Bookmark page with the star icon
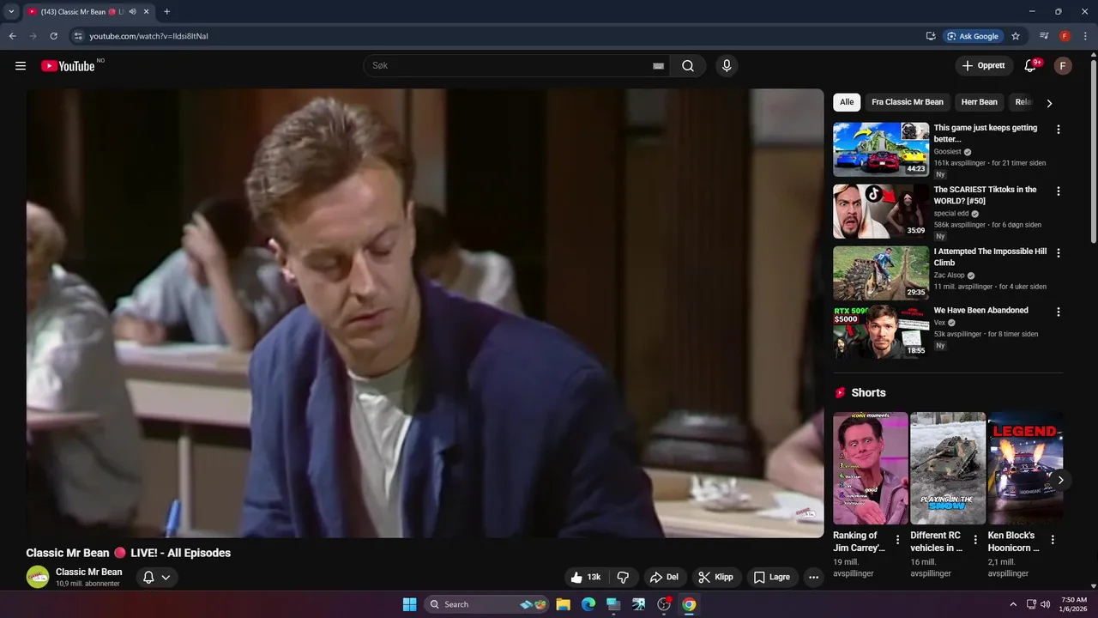The image size is (1098, 618). point(1016,36)
